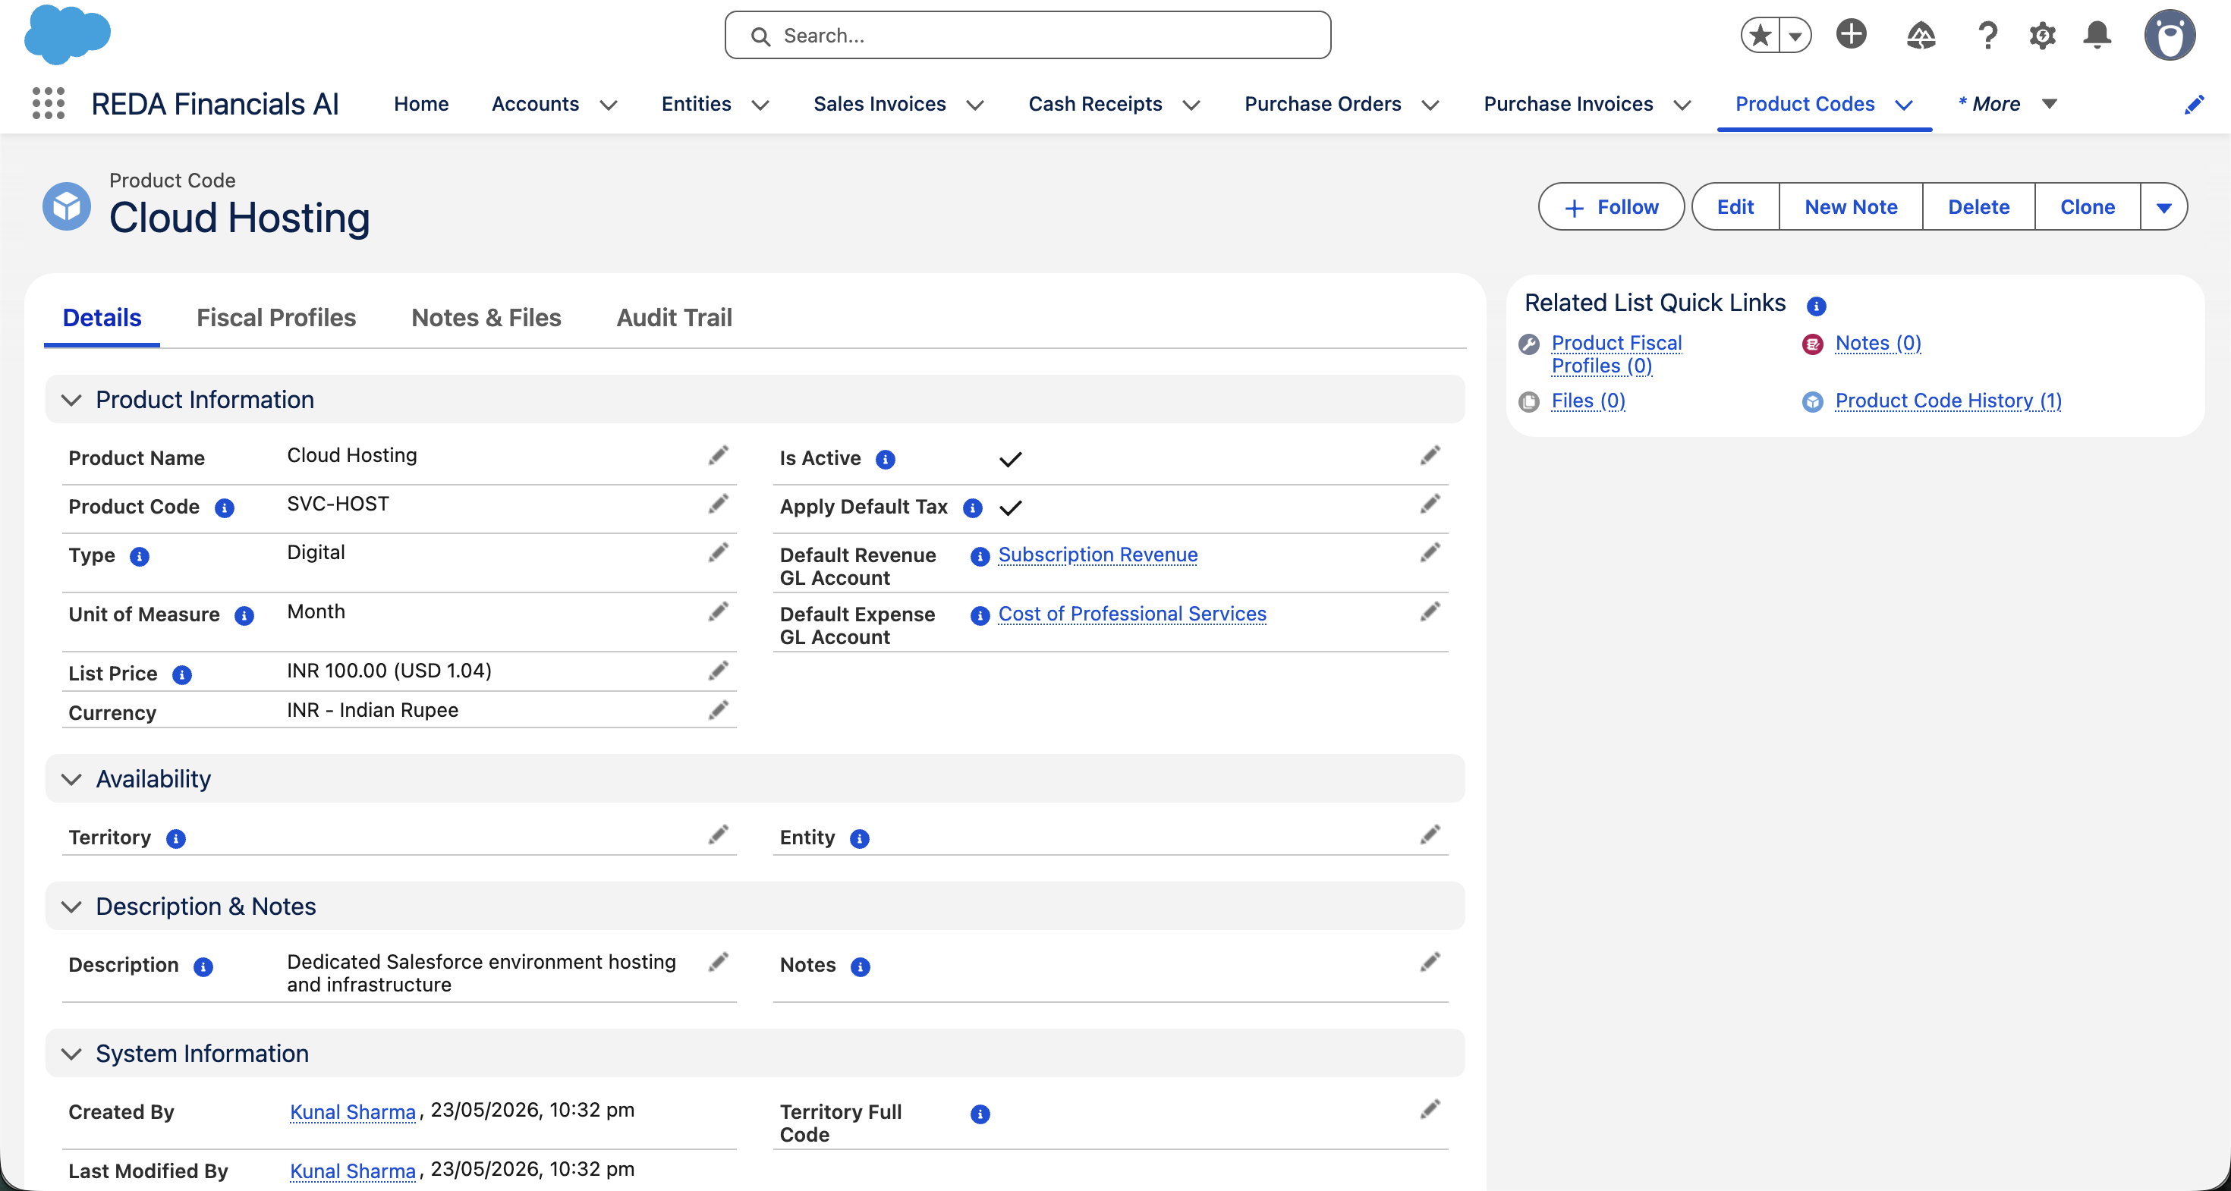Click the Type field info icon

(140, 557)
